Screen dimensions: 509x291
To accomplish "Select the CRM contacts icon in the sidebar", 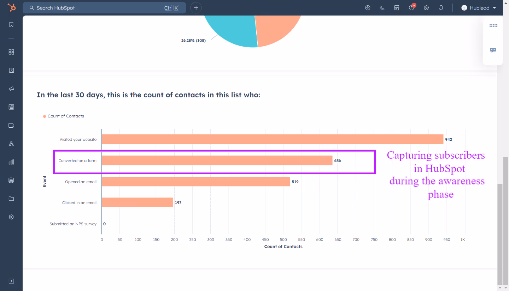I will [x=11, y=70].
